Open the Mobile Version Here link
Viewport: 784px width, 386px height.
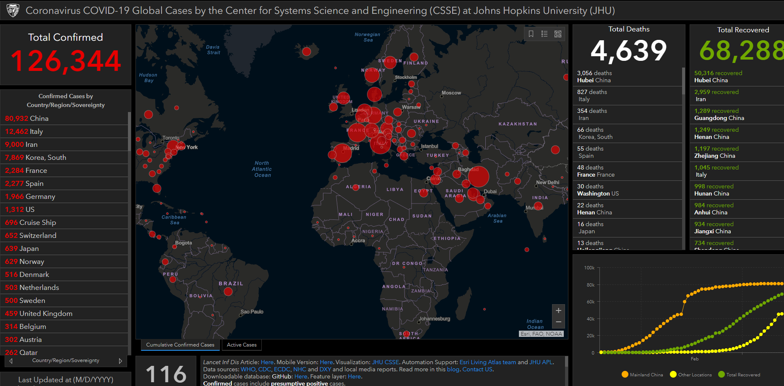(326, 362)
